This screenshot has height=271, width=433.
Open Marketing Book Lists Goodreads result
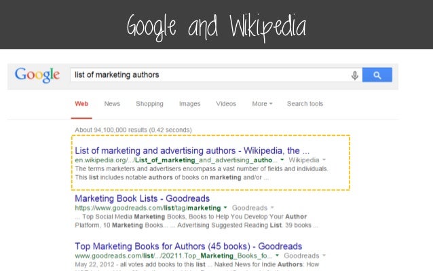point(143,198)
